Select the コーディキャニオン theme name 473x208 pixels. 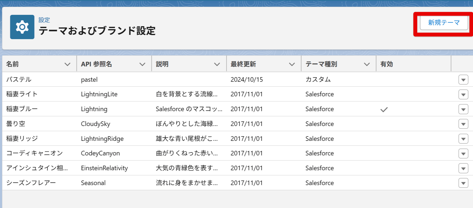tap(34, 153)
